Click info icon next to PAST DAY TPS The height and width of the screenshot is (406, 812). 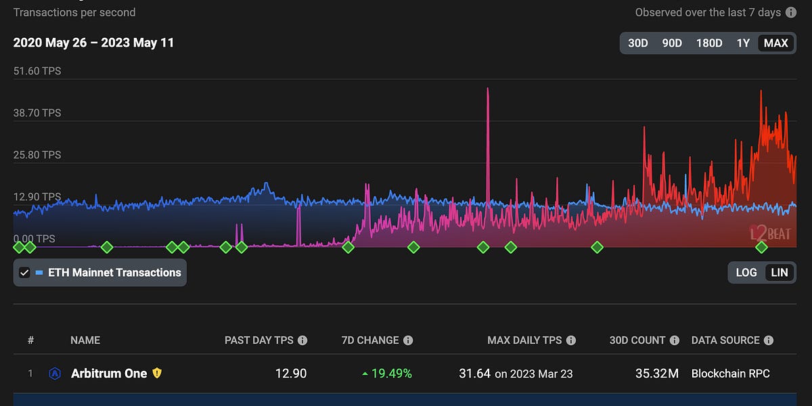point(302,340)
